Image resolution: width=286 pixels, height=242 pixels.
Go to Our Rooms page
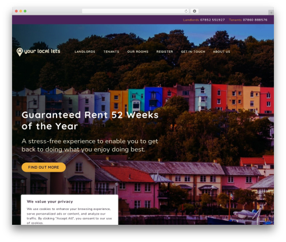tap(138, 51)
